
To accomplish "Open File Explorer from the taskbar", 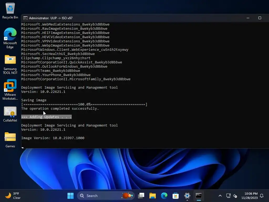I will point(153,196).
